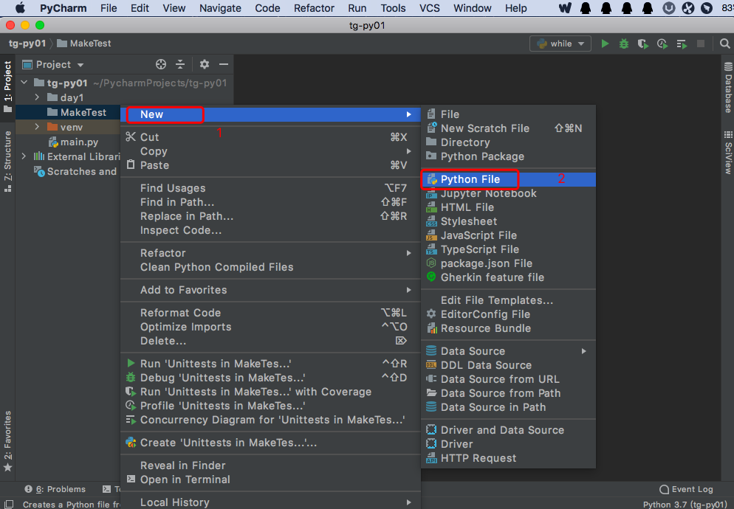
Task: Select main.py in project tree
Action: (x=74, y=142)
